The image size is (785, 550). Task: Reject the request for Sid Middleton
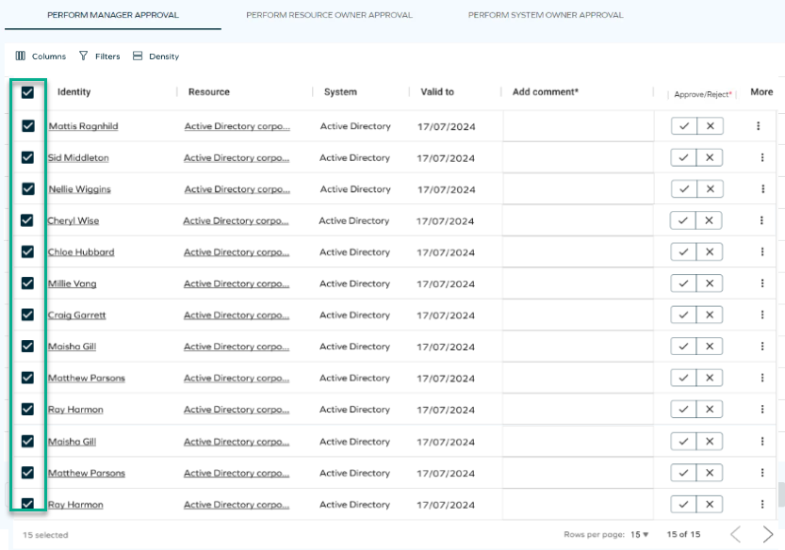710,157
